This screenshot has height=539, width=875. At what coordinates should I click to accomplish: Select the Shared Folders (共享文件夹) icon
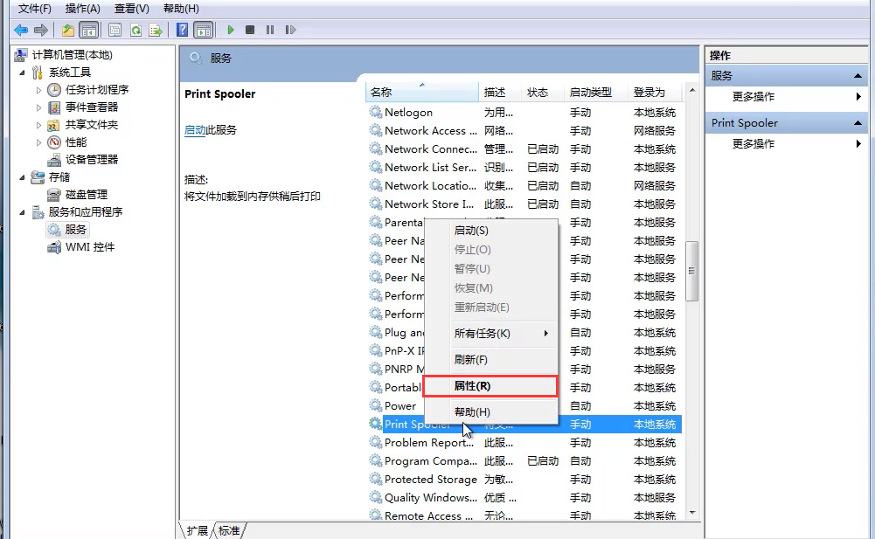pos(54,125)
